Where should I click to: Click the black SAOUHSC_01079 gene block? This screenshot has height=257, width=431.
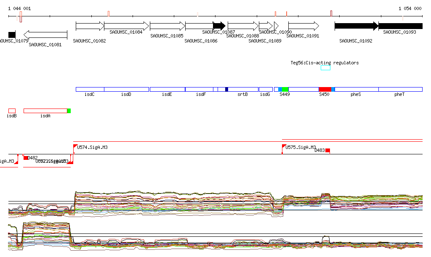coord(12,34)
